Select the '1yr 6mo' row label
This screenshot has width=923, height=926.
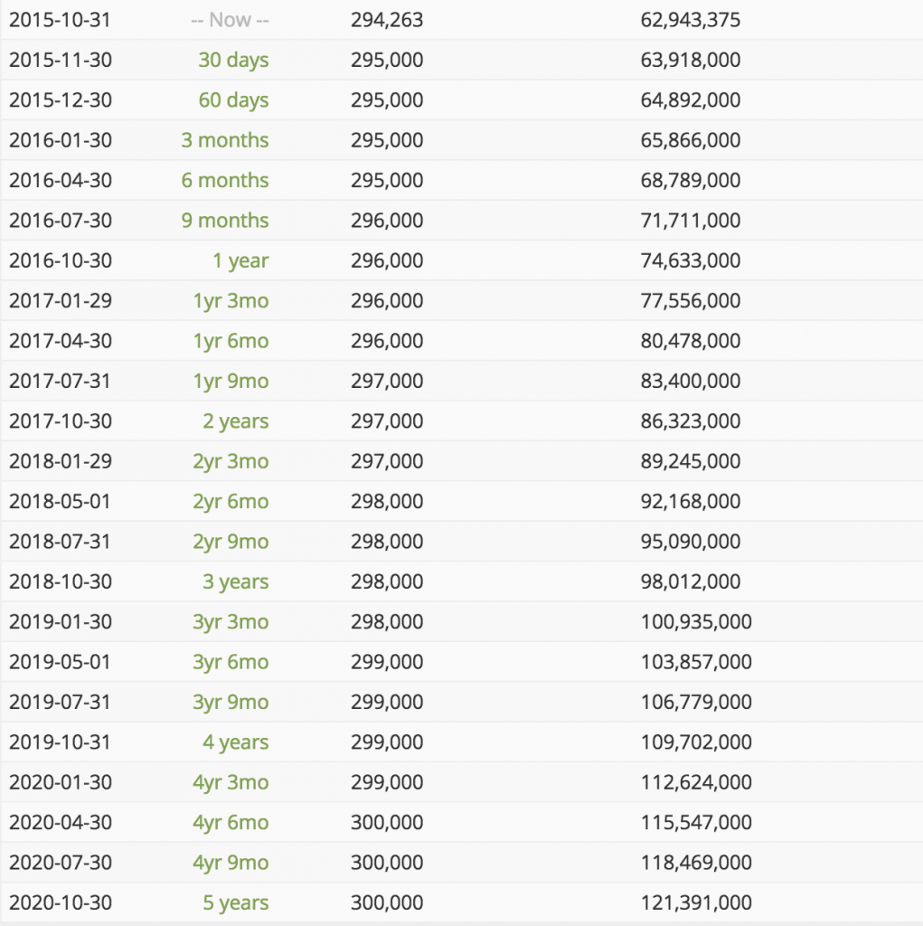(x=231, y=341)
